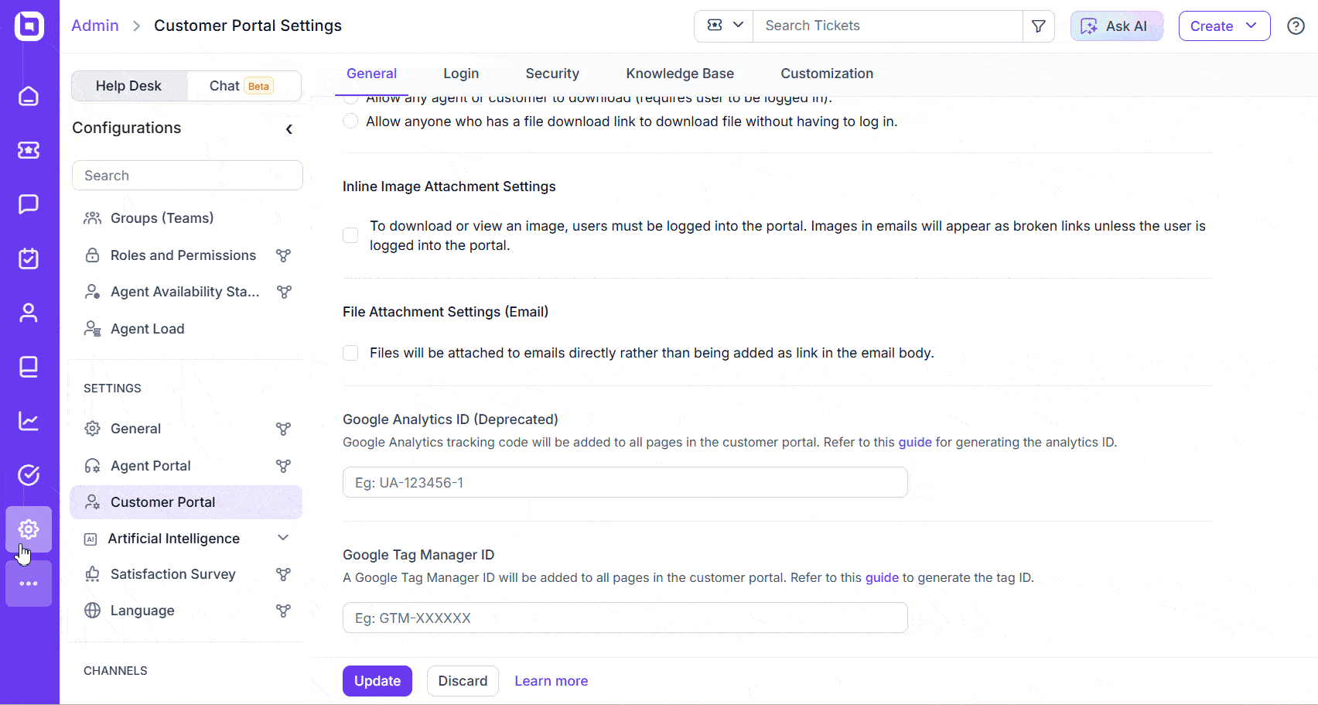The height and width of the screenshot is (705, 1318).
Task: Open the Home icon in left sidebar
Action: [29, 96]
